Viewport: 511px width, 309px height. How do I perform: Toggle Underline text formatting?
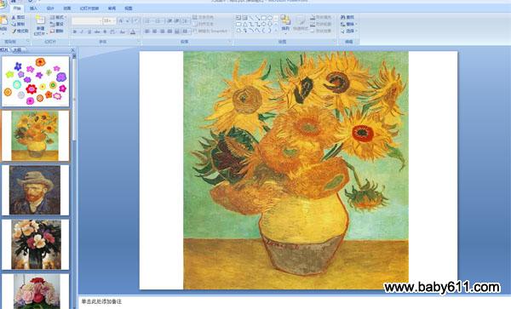tap(89, 31)
